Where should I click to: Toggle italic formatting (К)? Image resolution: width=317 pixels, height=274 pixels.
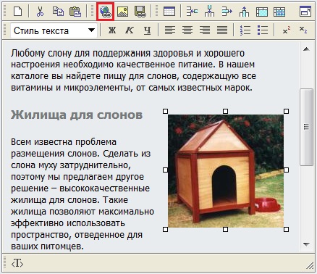[x=130, y=30]
